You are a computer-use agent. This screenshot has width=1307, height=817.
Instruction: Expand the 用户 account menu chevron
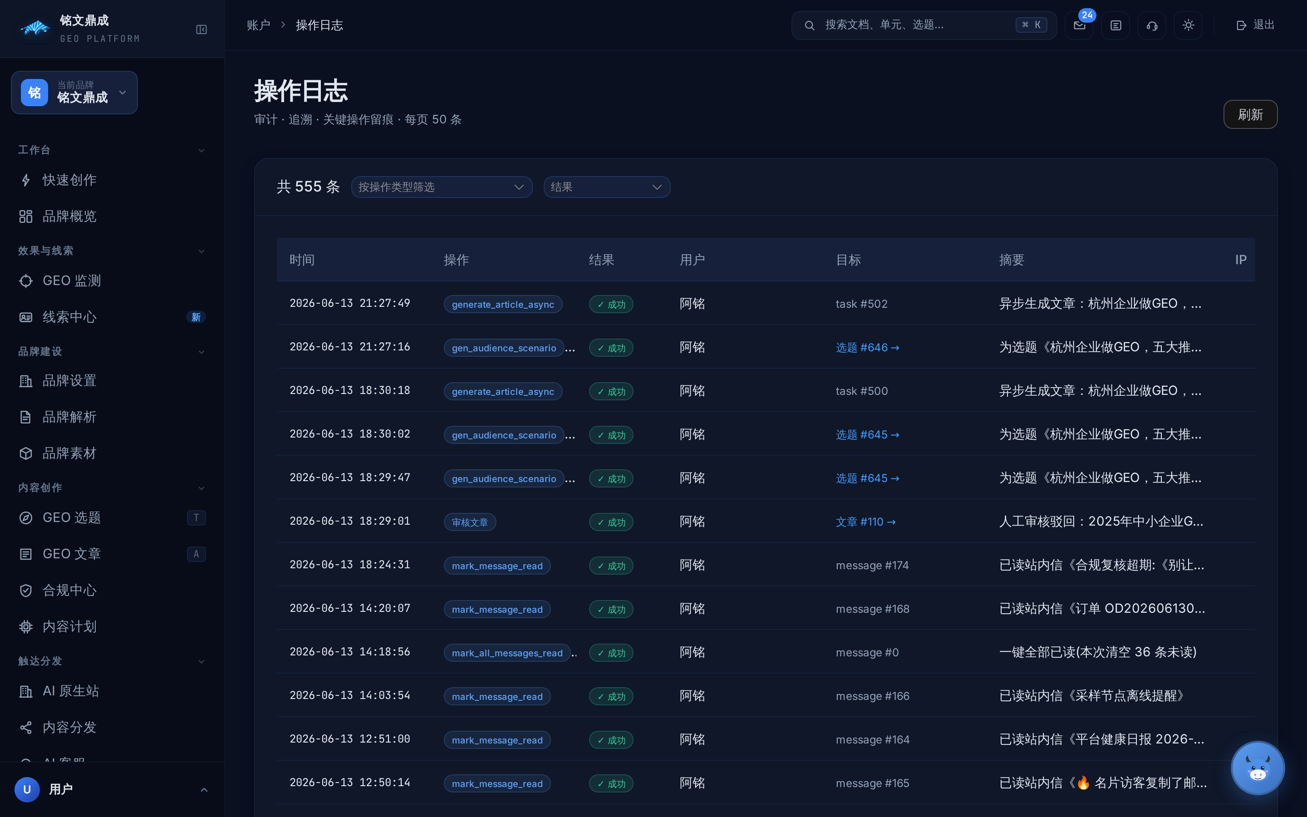(x=204, y=789)
